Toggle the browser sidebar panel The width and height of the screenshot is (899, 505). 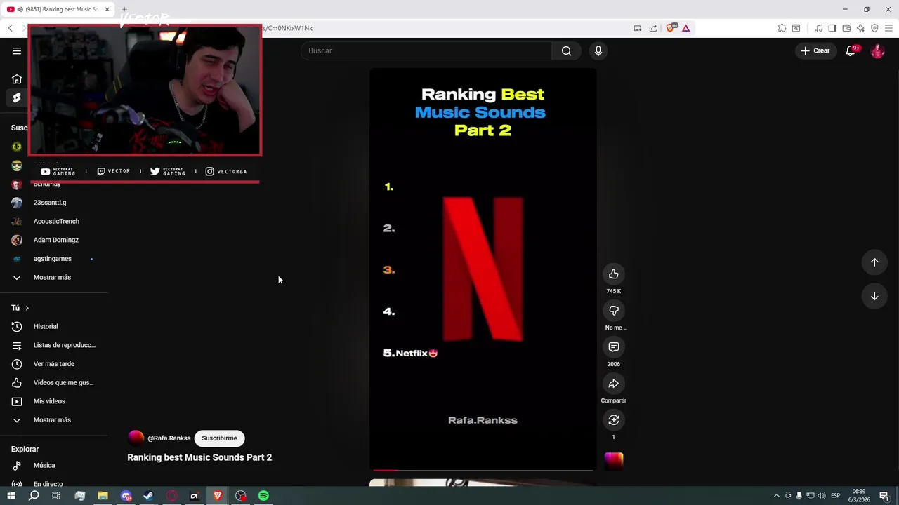pos(832,28)
